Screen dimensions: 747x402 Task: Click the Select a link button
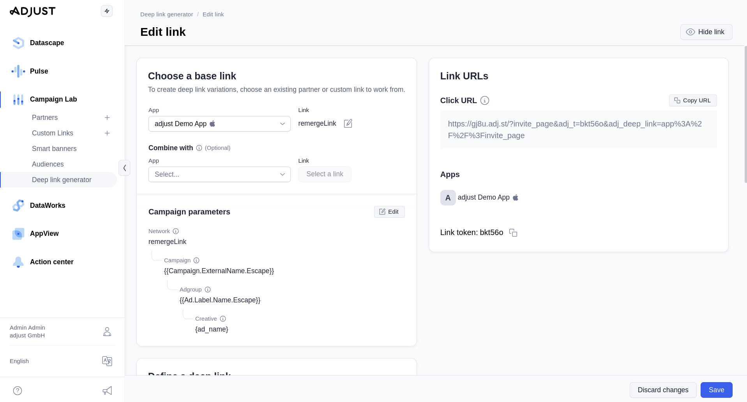(325, 174)
